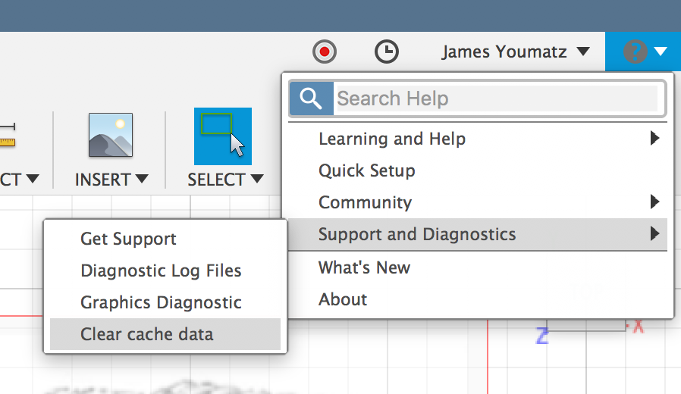
Task: Expand the Community submenu arrow
Action: (x=655, y=202)
